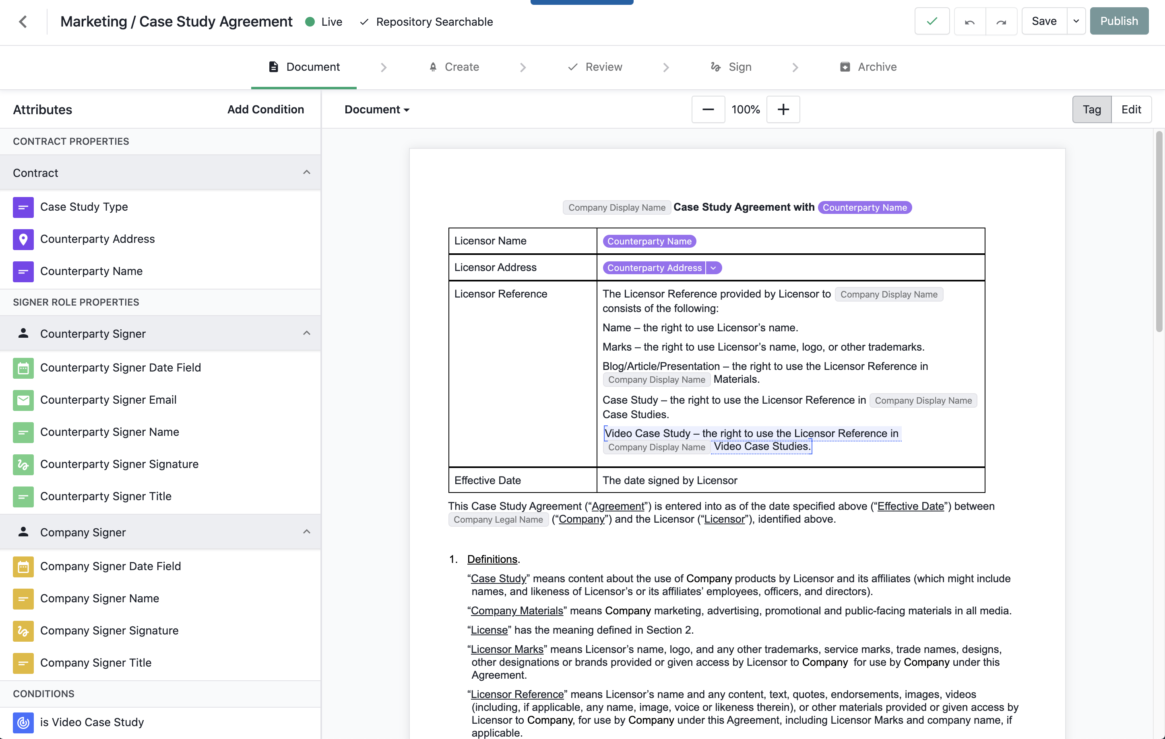The image size is (1165, 739).
Task: Click the Counterparty Signer Signature icon
Action: [x=23, y=464]
